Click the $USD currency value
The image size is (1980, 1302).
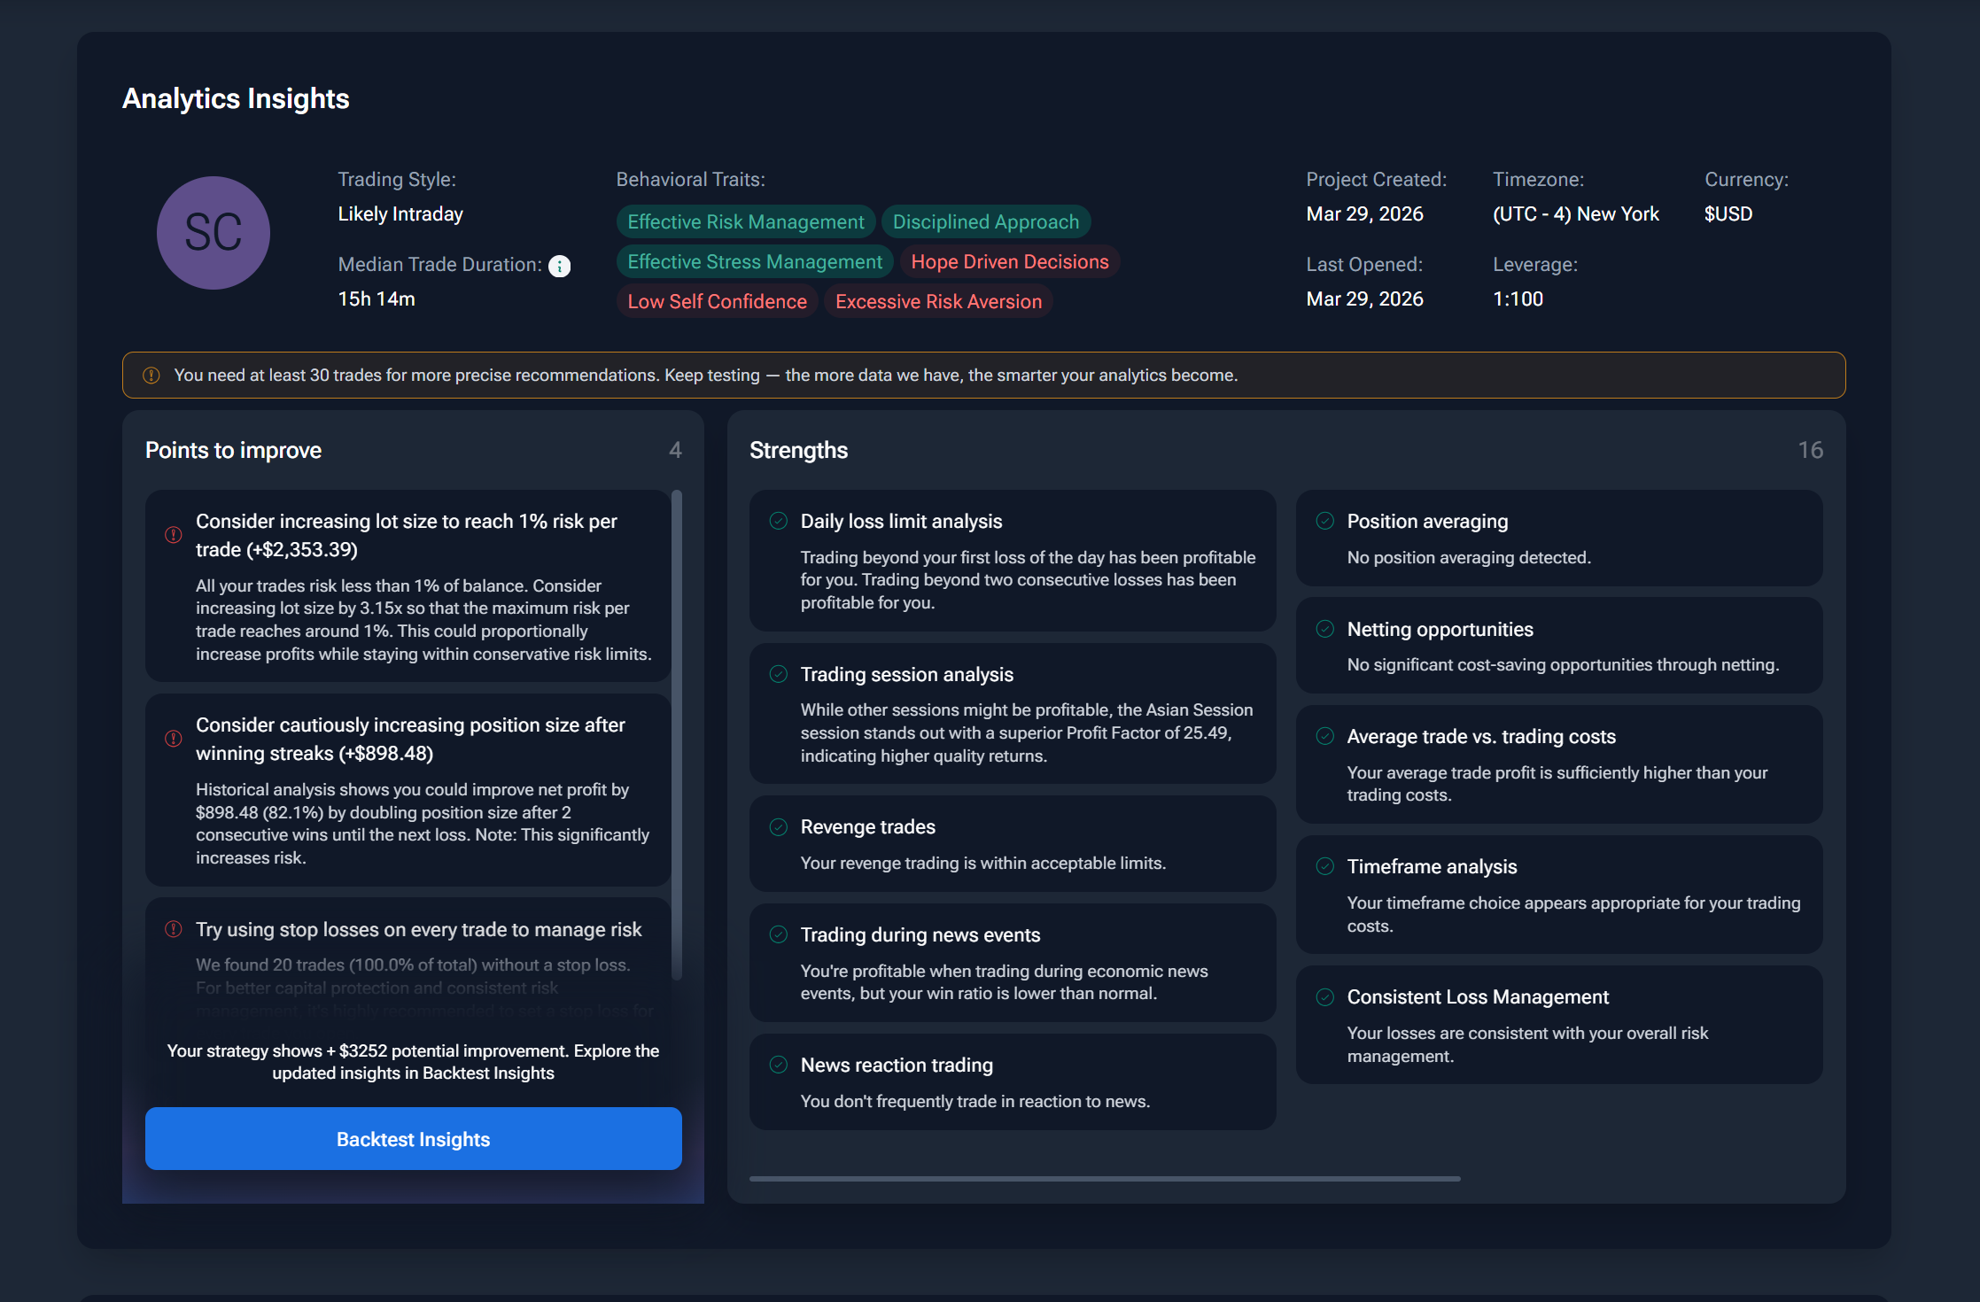point(1728,214)
